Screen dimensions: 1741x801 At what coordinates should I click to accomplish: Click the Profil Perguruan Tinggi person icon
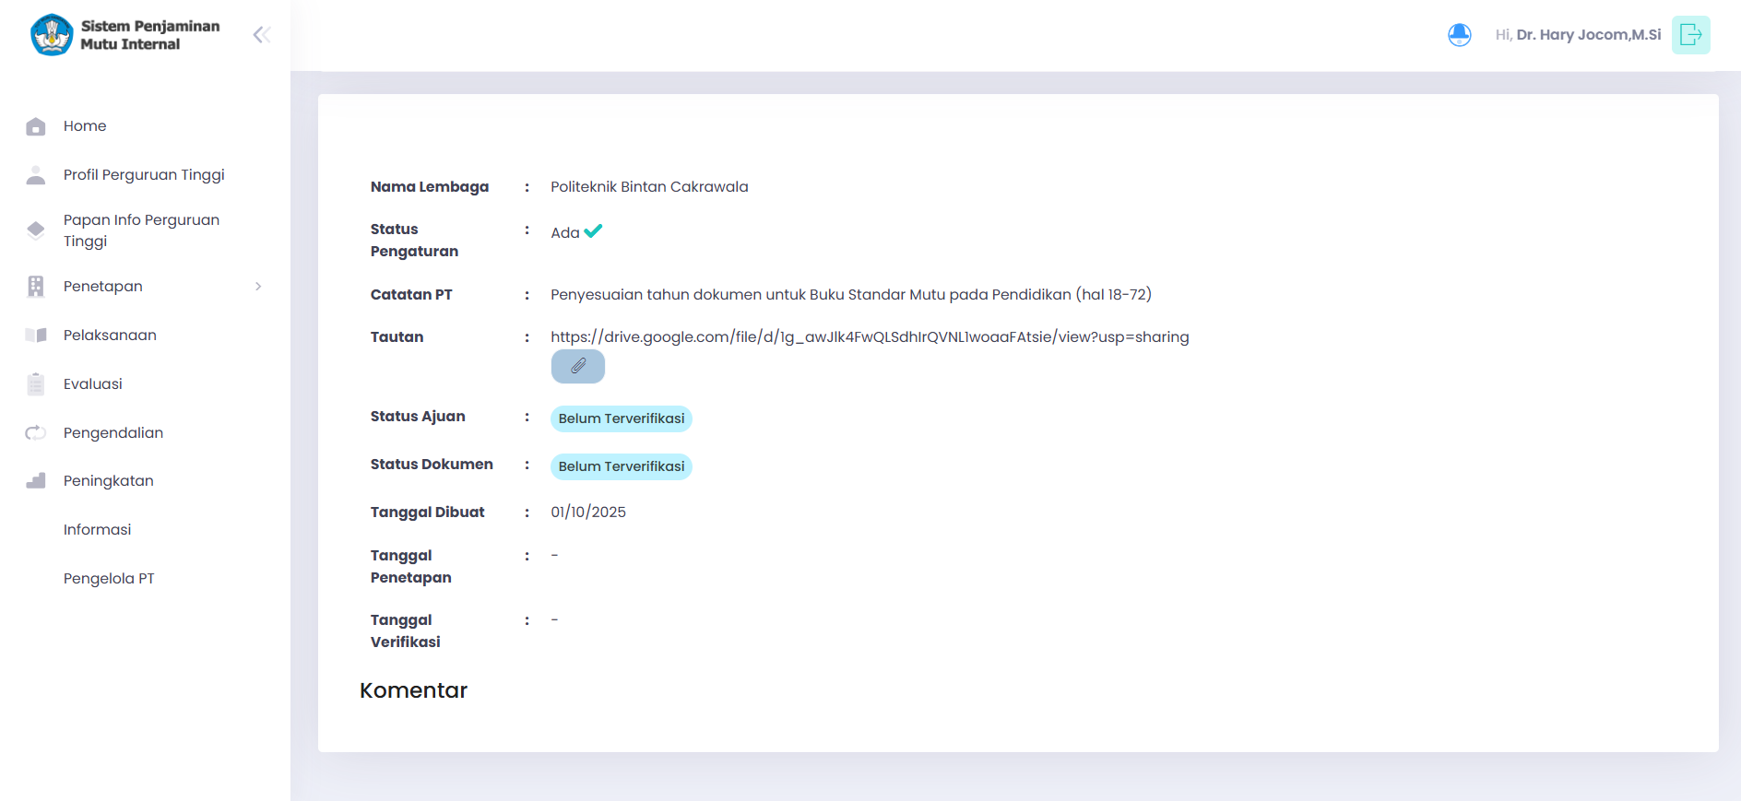point(36,175)
